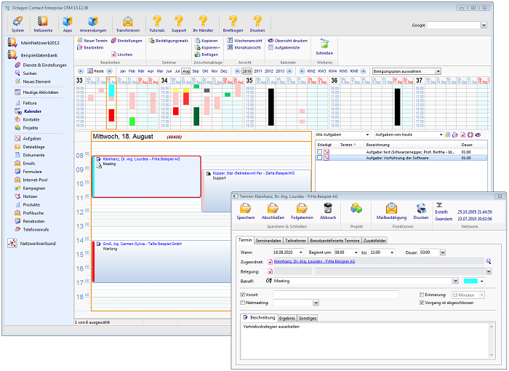Click Neuer Termin in calendar ribbon
The image size is (509, 371).
(92, 41)
